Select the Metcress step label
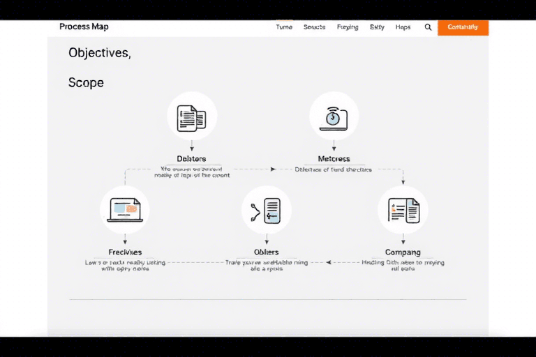Image resolution: width=536 pixels, height=357 pixels. point(334,159)
